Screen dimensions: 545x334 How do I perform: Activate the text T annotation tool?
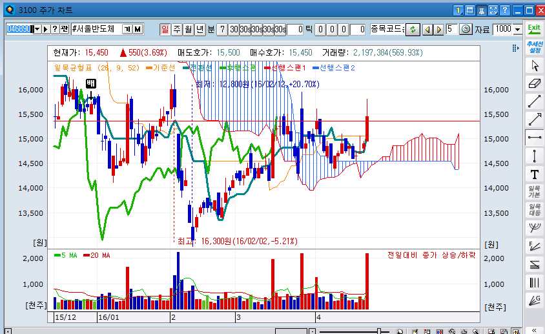[534, 174]
